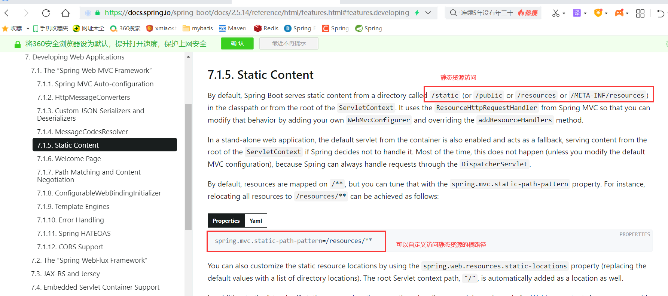Screen dimensions: 668x296
Task: Open the scissors screenshot tool
Action: 556,13
